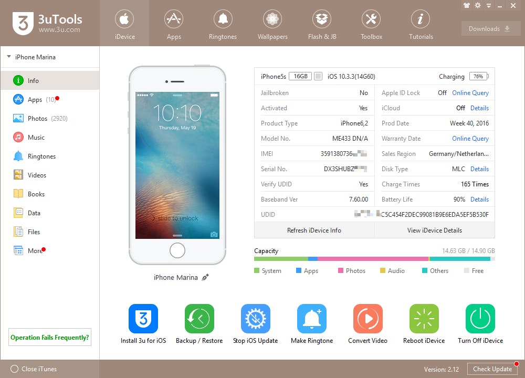This screenshot has height=378, width=525.
Task: Select Books in the sidebar
Action: click(x=50, y=194)
